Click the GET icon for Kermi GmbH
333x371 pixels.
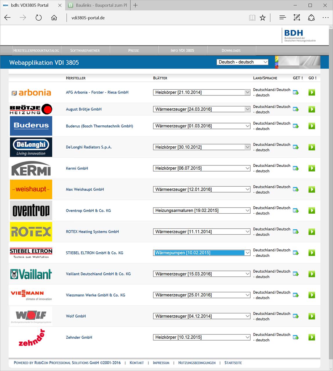pyautogui.click(x=296, y=168)
